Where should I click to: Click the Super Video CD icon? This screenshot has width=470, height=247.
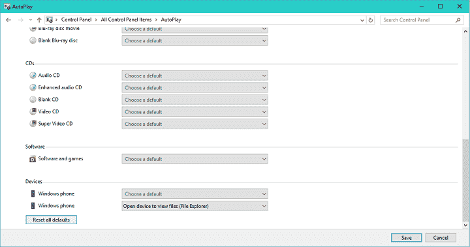[33, 124]
